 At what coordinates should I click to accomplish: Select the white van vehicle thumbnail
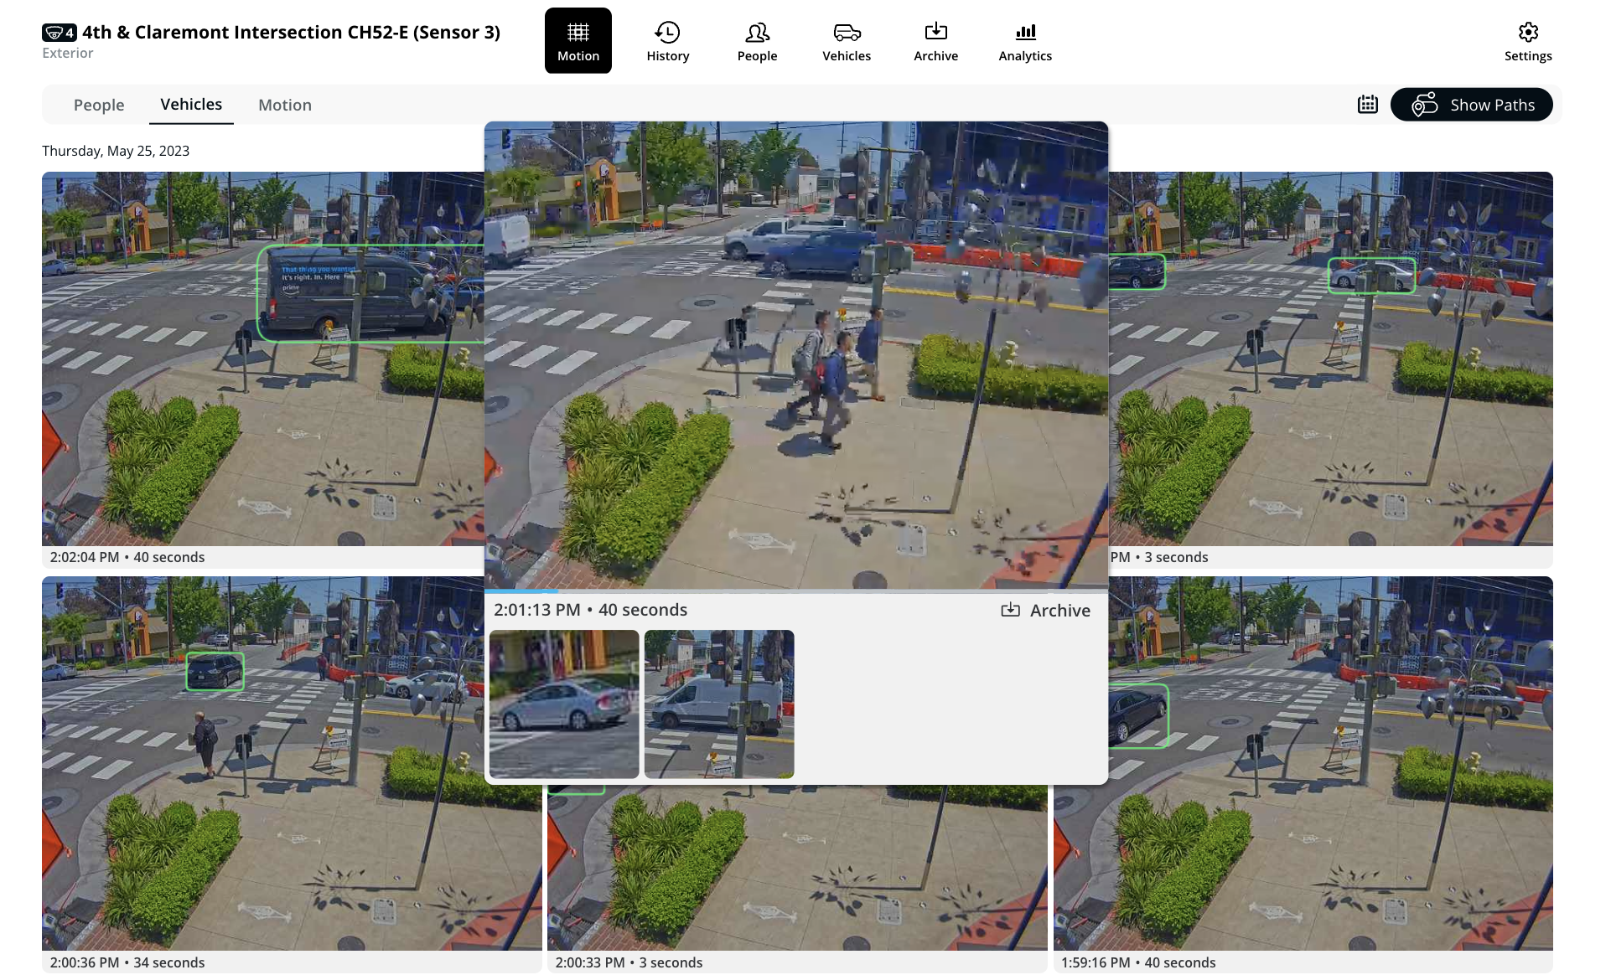tap(718, 704)
